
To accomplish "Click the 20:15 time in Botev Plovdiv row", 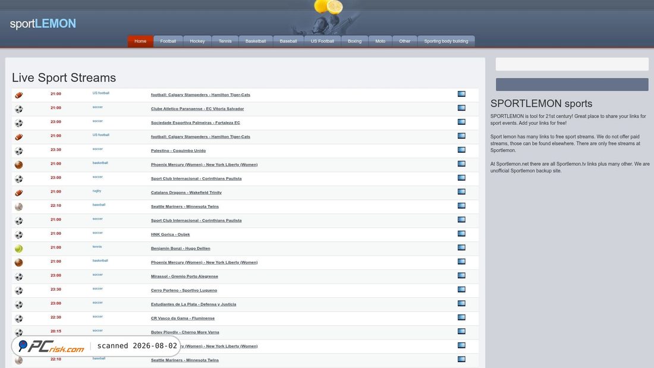I will [x=56, y=331].
